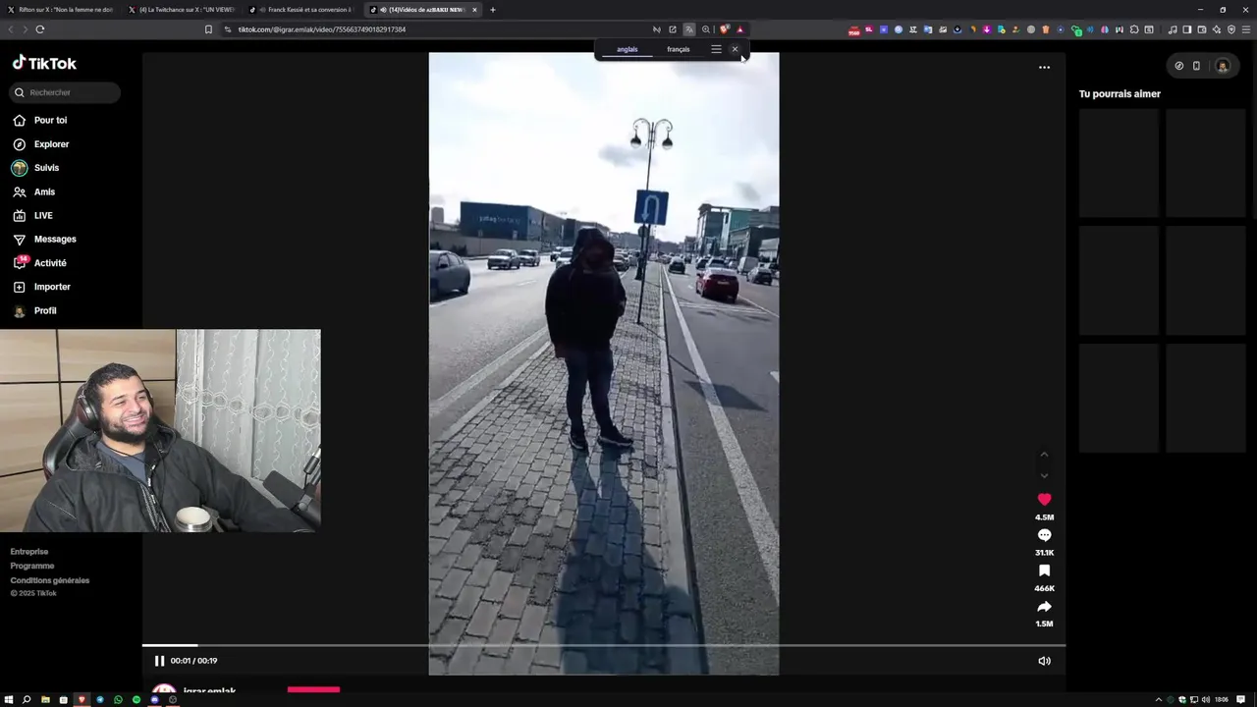Open the Brave Shields lion icon
The width and height of the screenshot is (1257, 707).
click(x=725, y=29)
